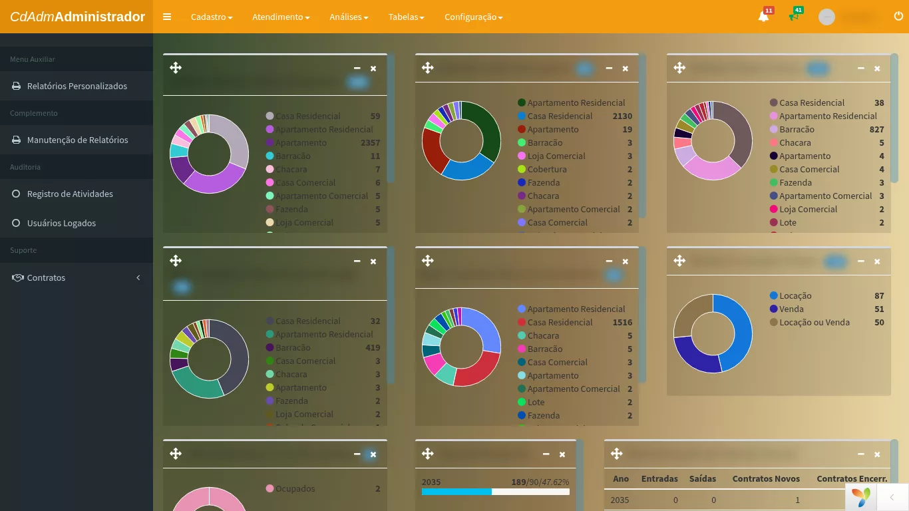Click the printer icon beside Relatórios Personalizados

coord(17,86)
